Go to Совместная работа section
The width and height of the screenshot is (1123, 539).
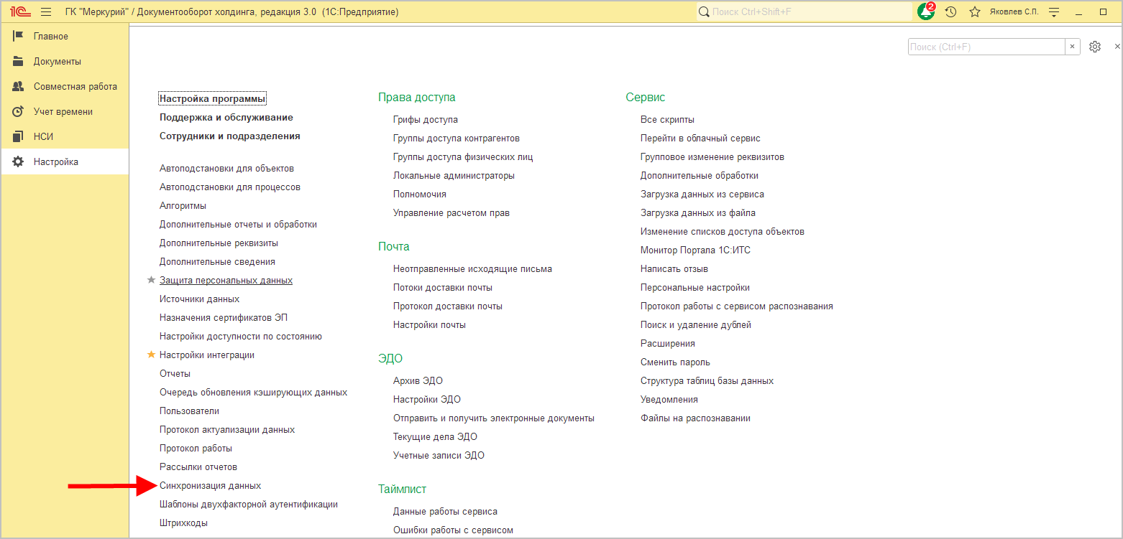pyautogui.click(x=75, y=87)
